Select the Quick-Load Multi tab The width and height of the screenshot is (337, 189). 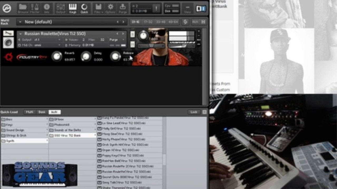coord(30,112)
